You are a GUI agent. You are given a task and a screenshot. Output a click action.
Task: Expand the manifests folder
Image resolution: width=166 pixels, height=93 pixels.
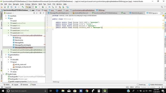point(6,16)
